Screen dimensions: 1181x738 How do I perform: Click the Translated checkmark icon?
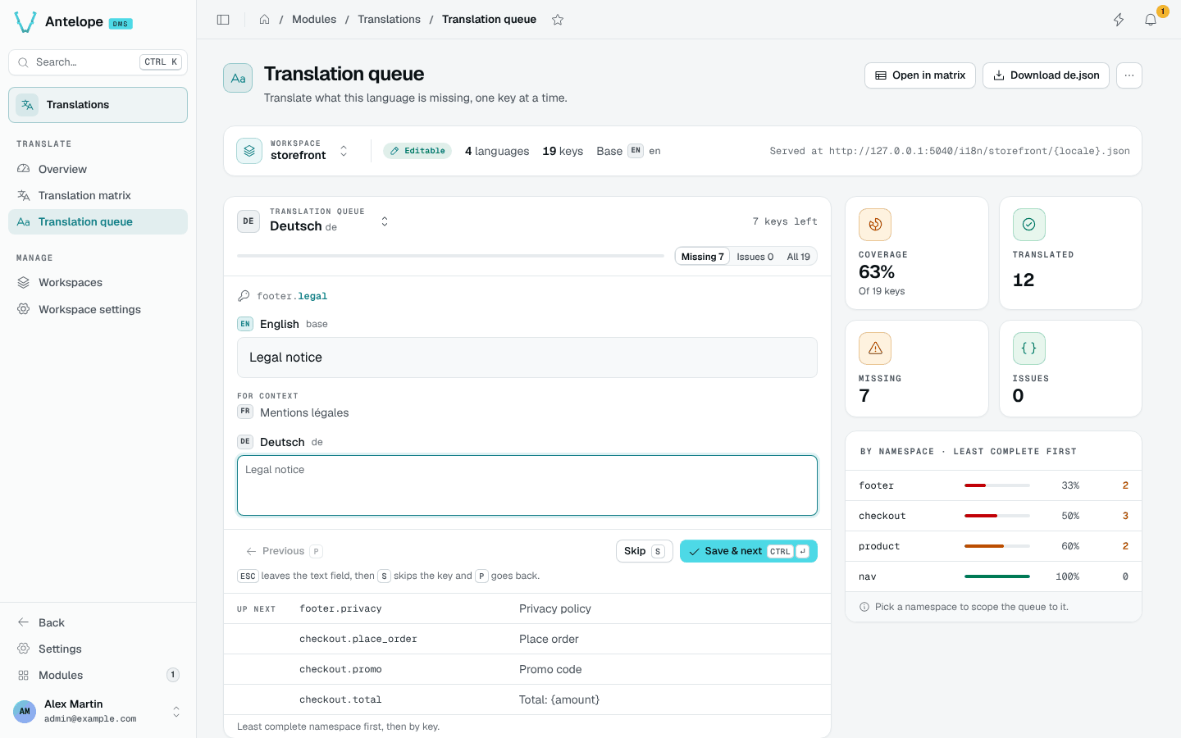(x=1029, y=225)
